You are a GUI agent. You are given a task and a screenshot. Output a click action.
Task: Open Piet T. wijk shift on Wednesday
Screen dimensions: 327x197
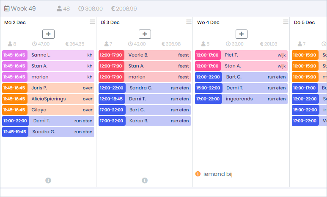(x=252, y=55)
